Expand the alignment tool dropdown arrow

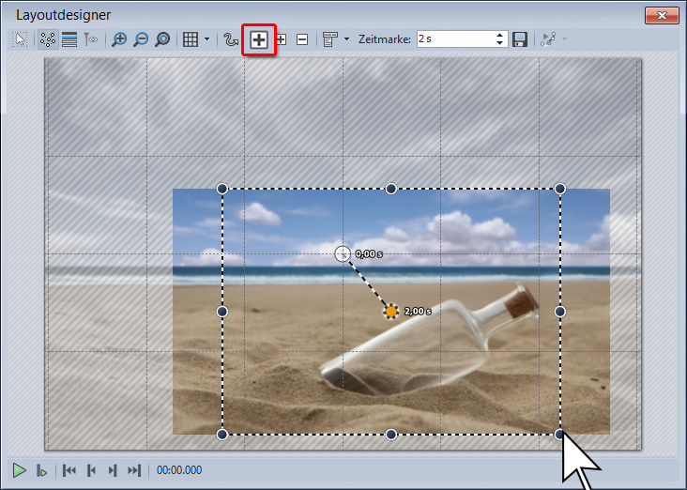(346, 39)
